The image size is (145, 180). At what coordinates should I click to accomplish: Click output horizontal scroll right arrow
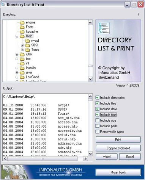pos(85,158)
